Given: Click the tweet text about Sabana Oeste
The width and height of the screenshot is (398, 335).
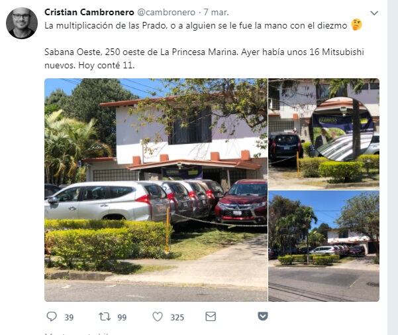Looking at the screenshot, I should click(x=204, y=59).
